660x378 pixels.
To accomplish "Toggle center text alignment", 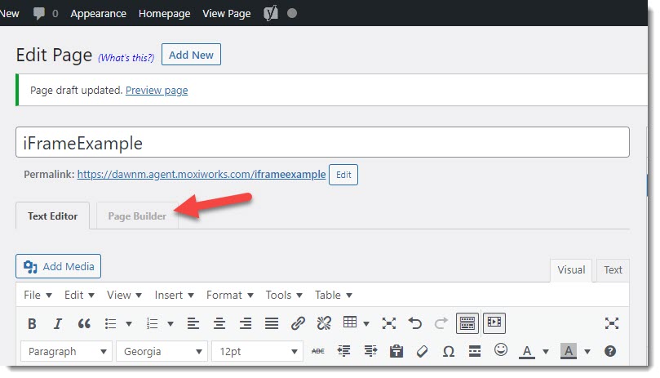I will click(x=219, y=323).
